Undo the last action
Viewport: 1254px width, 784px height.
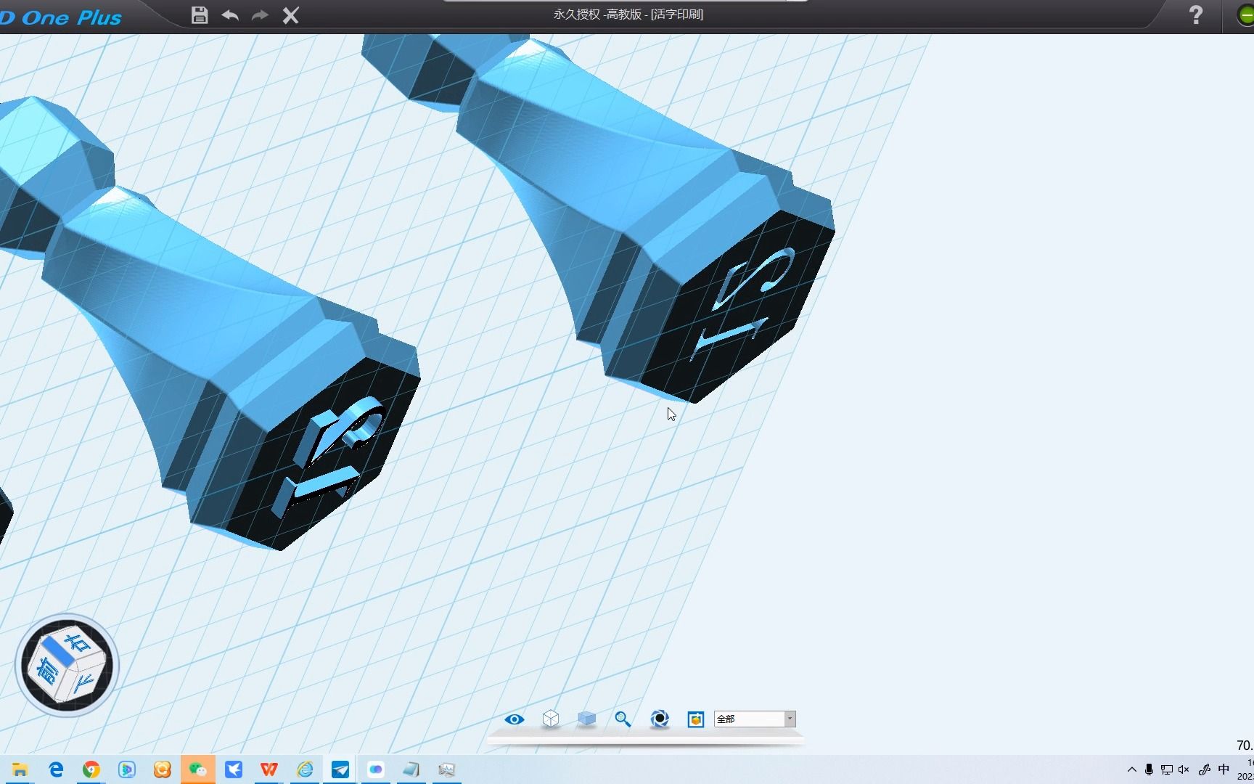(230, 15)
